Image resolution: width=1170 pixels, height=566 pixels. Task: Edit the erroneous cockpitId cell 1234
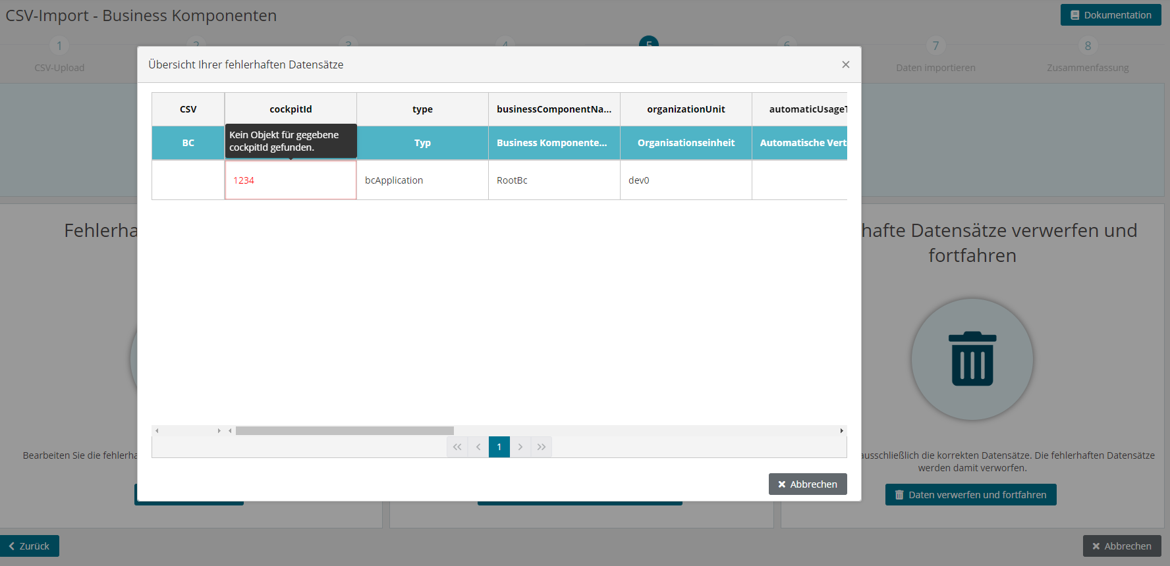pos(291,180)
